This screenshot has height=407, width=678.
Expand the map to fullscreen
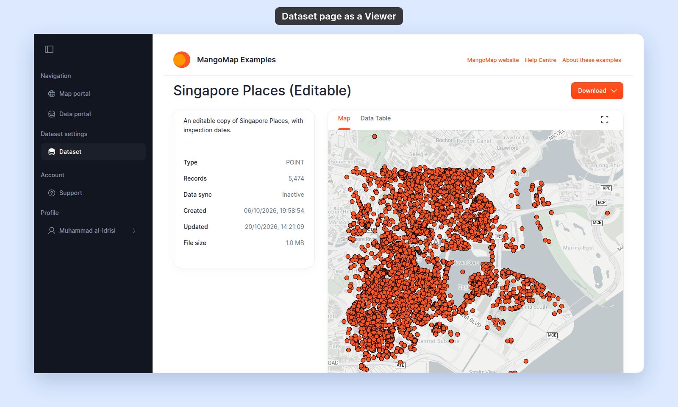pos(605,120)
